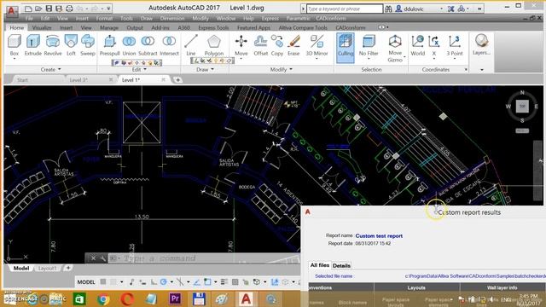The height and width of the screenshot is (307, 546).
Task: Switch to the Express Tools ribbon tab
Action: tap(213, 27)
